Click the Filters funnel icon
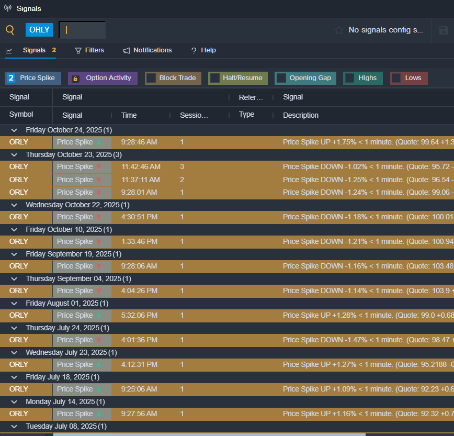454x436 pixels. [78, 51]
